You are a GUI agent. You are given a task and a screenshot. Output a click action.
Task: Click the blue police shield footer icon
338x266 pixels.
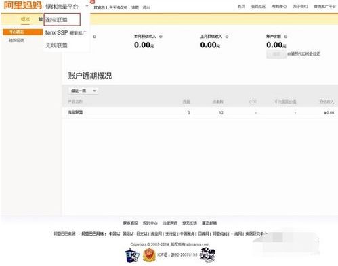(132, 255)
